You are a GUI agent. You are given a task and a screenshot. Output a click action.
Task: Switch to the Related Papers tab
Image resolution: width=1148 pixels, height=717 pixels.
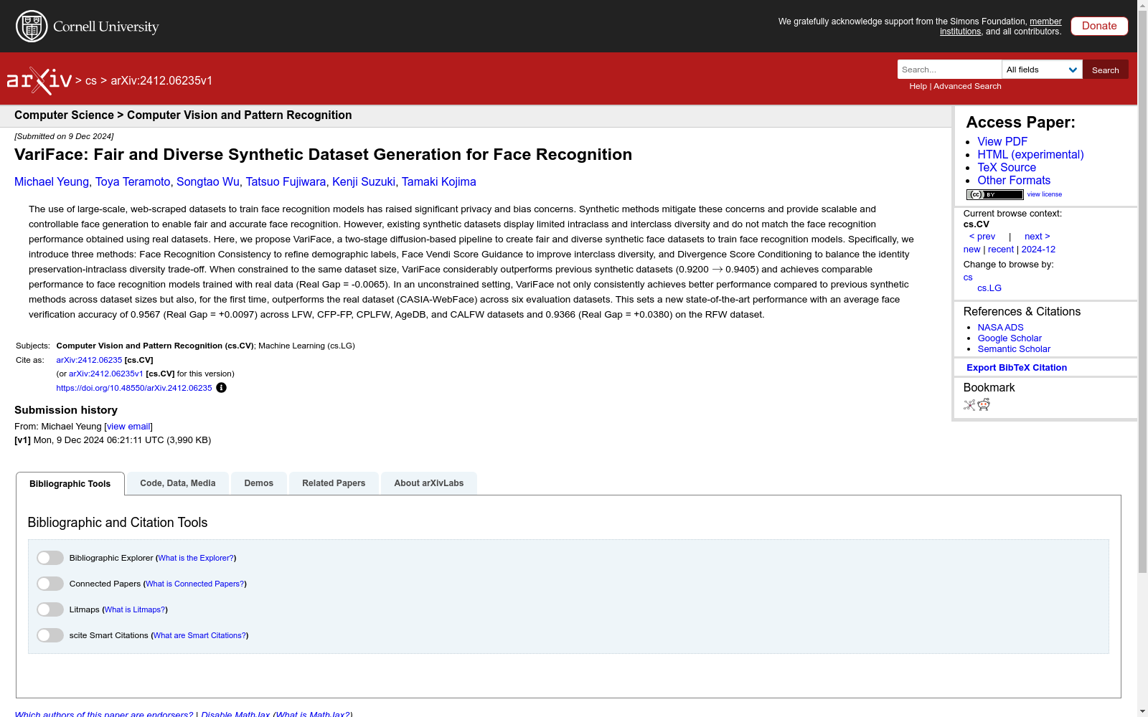[334, 483]
